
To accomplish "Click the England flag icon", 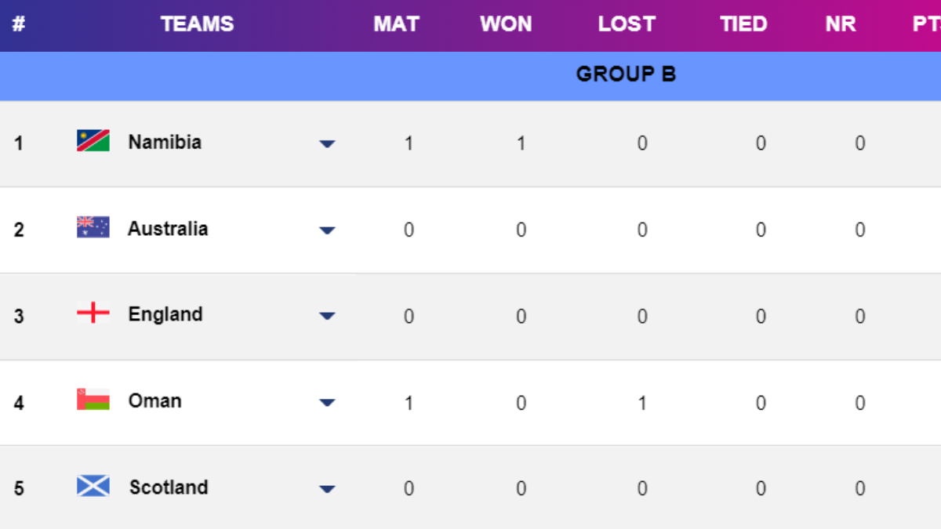I will point(93,313).
